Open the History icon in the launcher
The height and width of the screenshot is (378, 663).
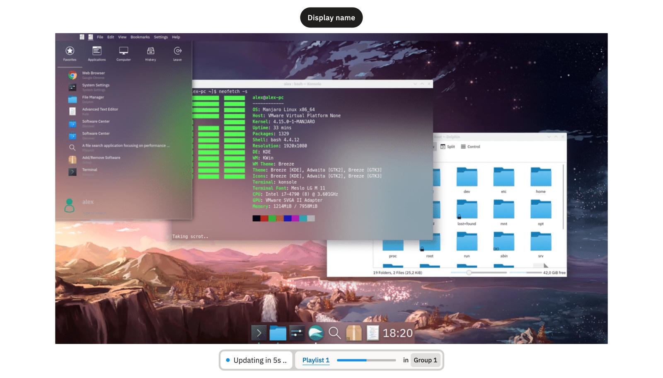pos(150,53)
